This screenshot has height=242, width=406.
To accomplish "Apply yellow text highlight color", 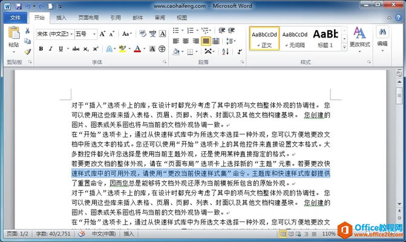I will point(122,48).
